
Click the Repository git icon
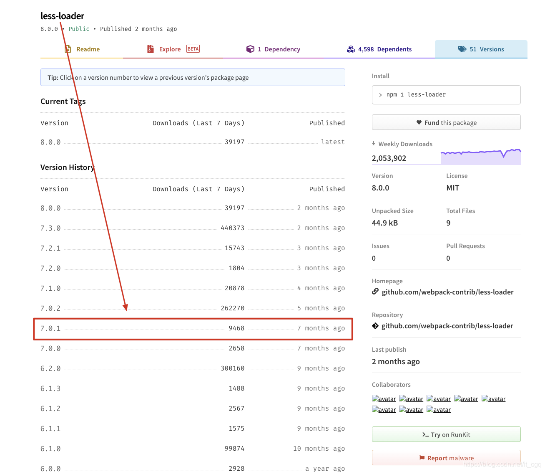(375, 326)
